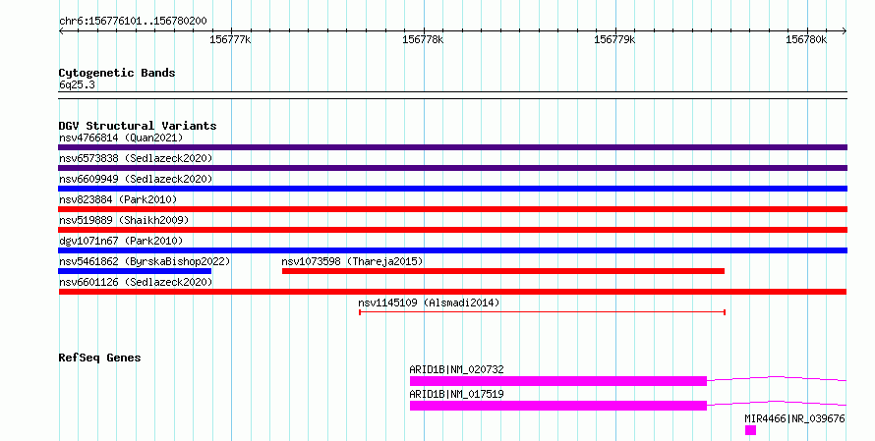The width and height of the screenshot is (875, 441).
Task: Open the nsv823884 (Park2010) label
Action: coord(118,199)
